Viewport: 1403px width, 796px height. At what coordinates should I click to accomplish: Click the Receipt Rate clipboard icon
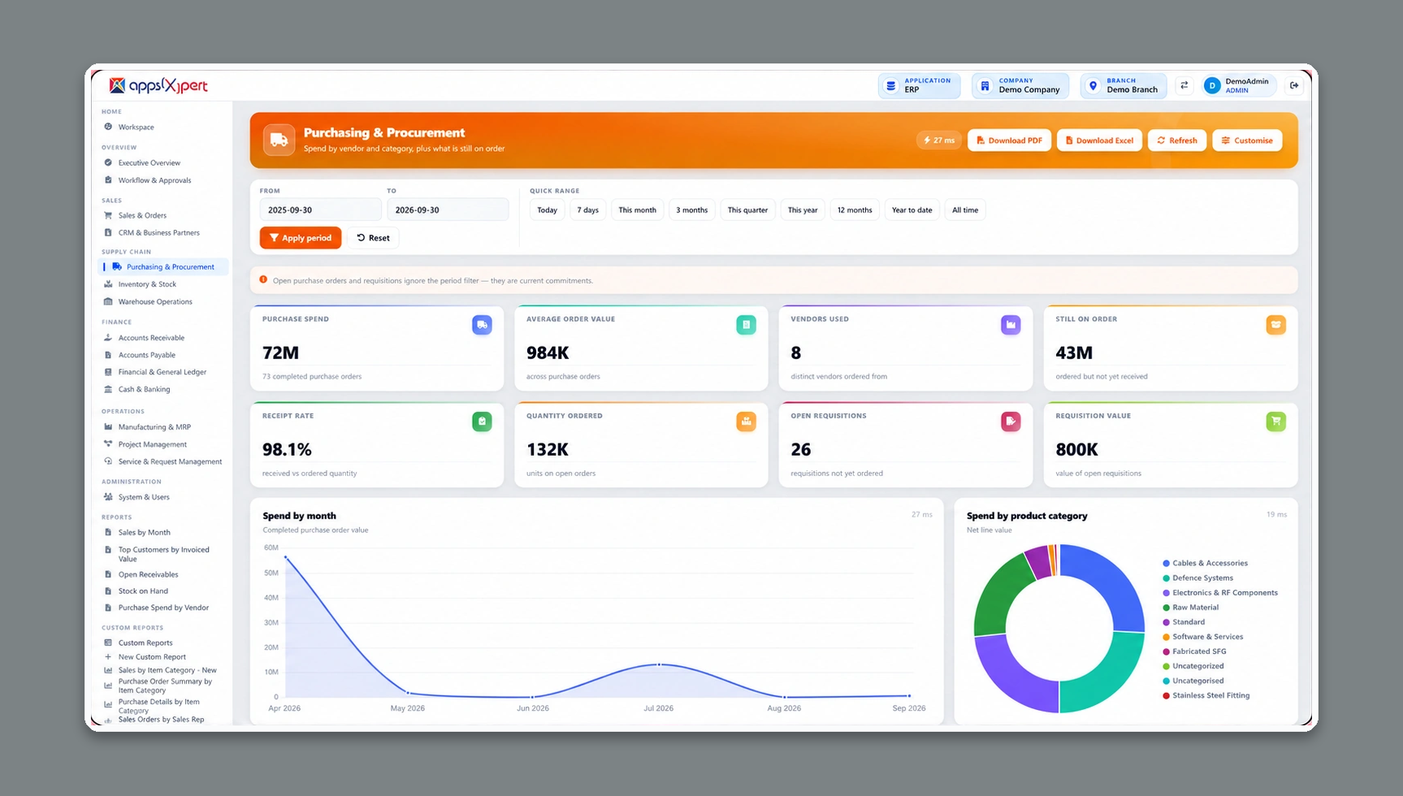(482, 422)
